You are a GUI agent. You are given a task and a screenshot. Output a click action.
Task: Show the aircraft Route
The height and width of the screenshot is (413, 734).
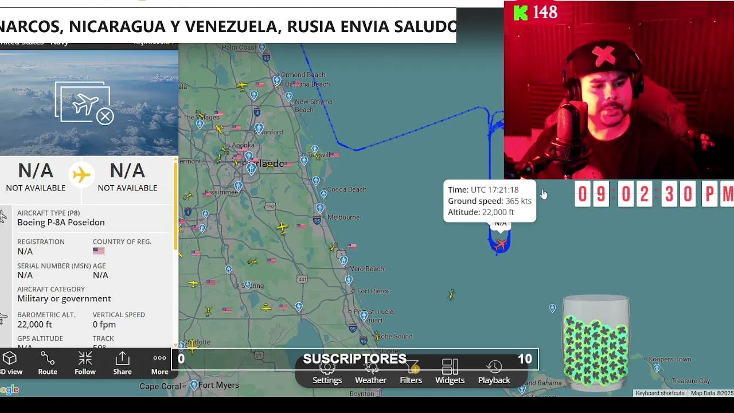click(48, 364)
